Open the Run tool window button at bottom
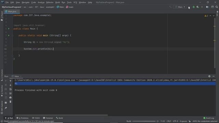This screenshot has width=219, height=123. [x=9, y=118]
